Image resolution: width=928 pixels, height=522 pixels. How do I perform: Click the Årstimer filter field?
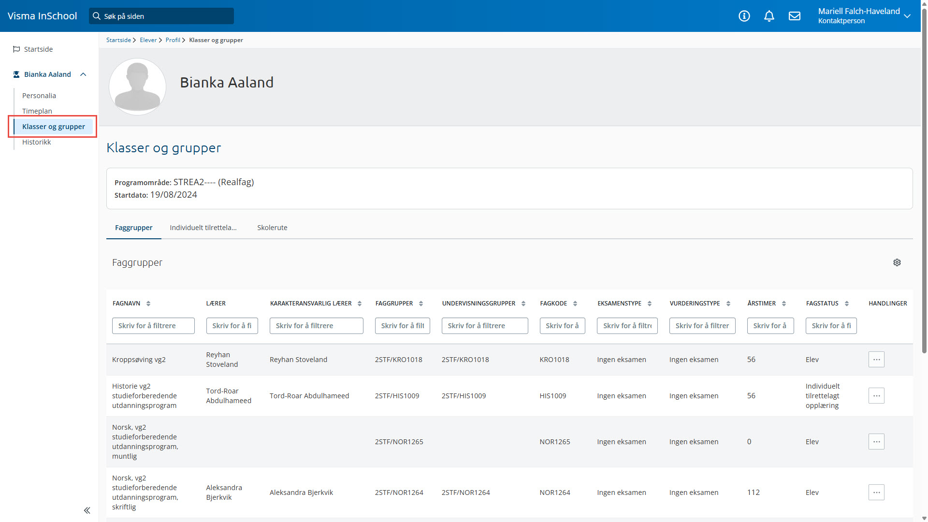tap(770, 326)
